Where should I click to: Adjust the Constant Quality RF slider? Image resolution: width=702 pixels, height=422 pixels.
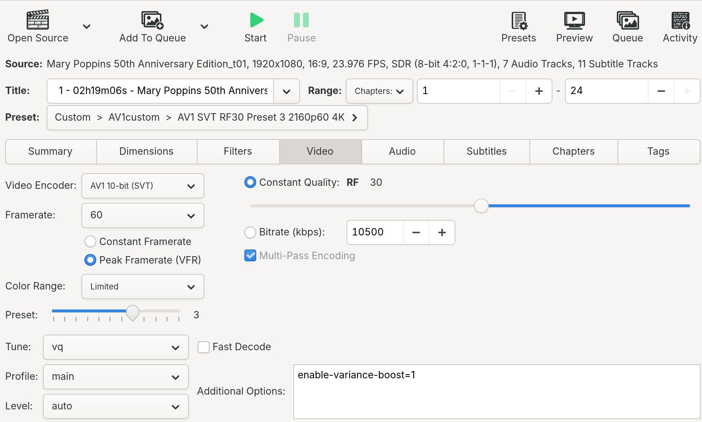[x=481, y=206]
